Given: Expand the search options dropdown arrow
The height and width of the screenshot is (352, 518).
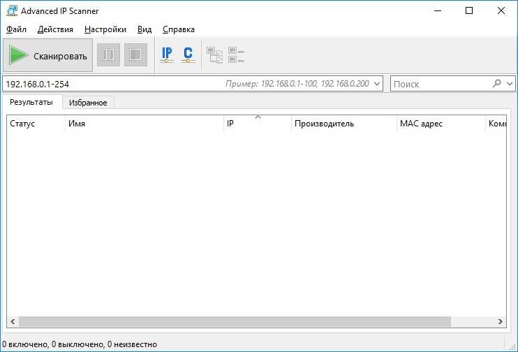Looking at the screenshot, I should [510, 84].
